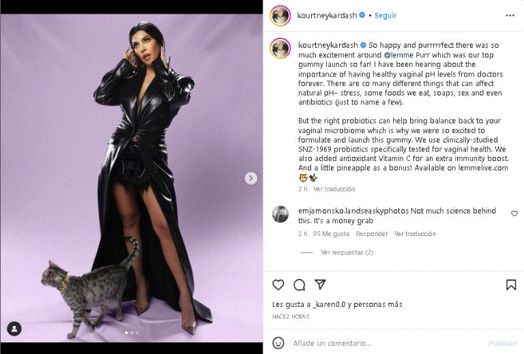Open kourtneykardash profile picture in header
Viewport: 524px width, 354px height.
tap(280, 15)
